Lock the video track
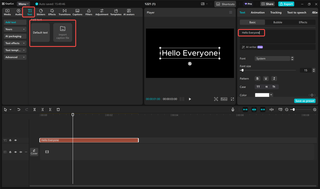Screen dimensions: 320x189 click(10, 152)
